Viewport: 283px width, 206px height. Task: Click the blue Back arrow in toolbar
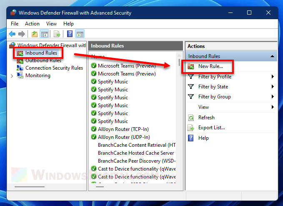(x=12, y=34)
